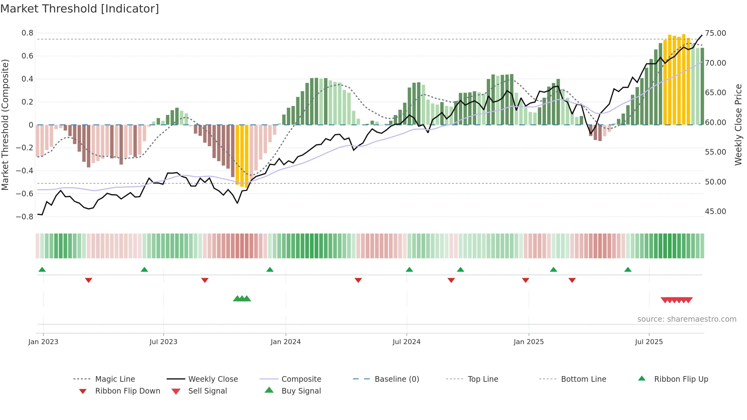This screenshot has height=420, width=747.
Task: Click the Ribbon Flip Down triangle around Mar 2025
Action: point(572,280)
